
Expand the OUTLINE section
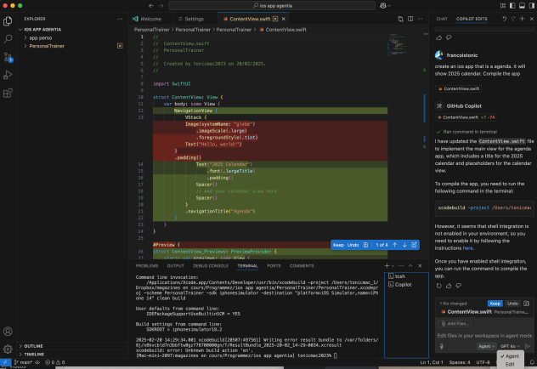pyautogui.click(x=33, y=346)
